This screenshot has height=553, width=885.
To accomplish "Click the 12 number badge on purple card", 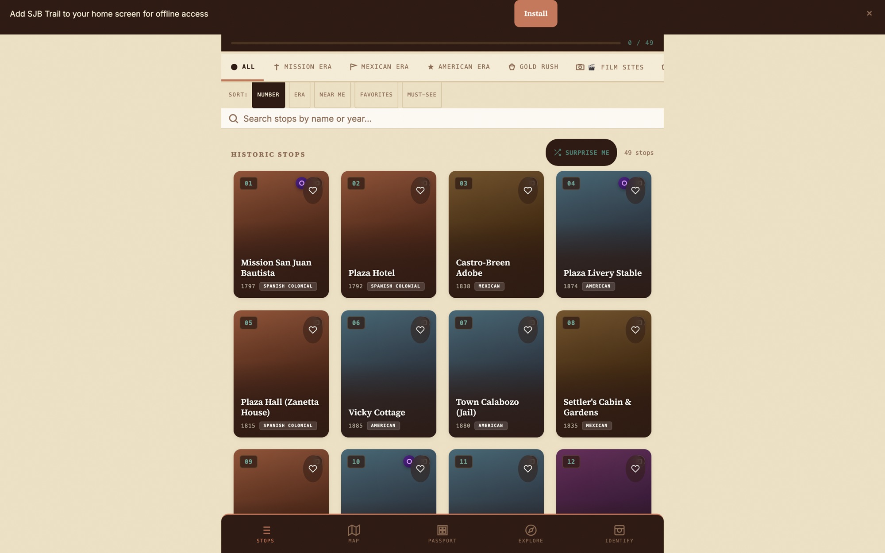I will [x=571, y=462].
